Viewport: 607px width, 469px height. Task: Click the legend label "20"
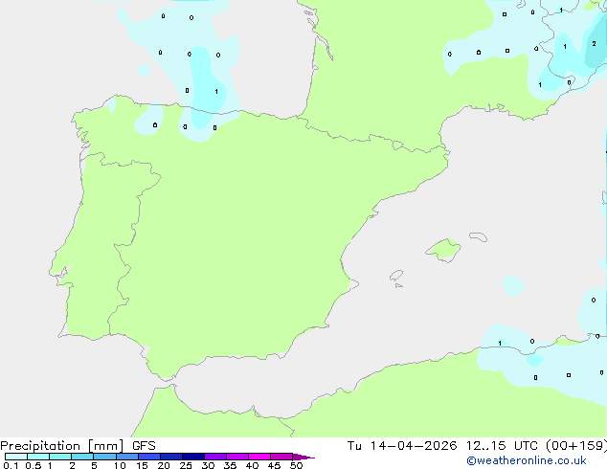(164, 465)
